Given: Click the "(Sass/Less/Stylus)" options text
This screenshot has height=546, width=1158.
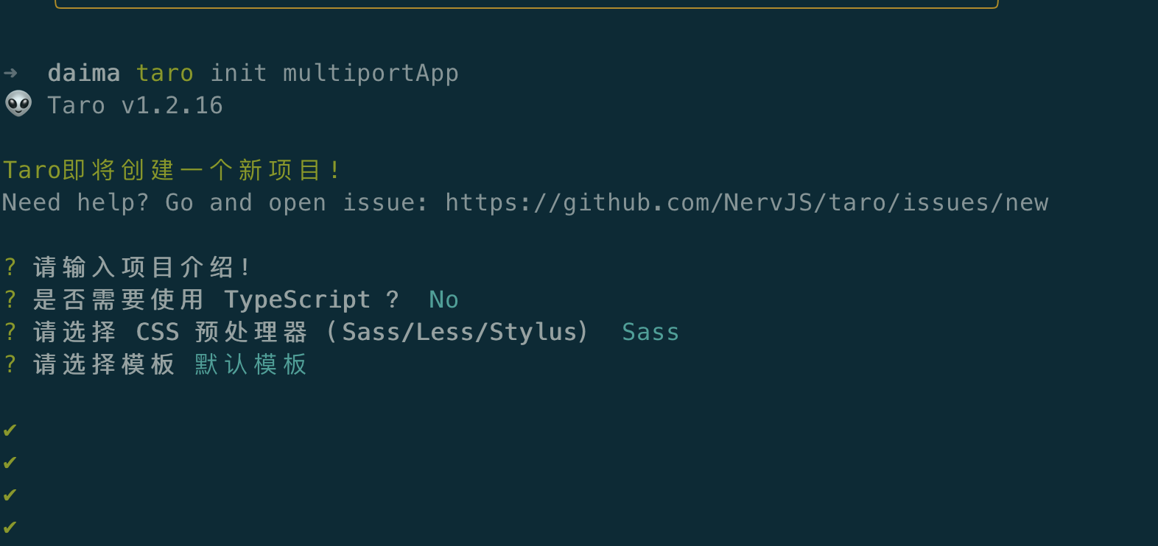Looking at the screenshot, I should click(x=457, y=332).
